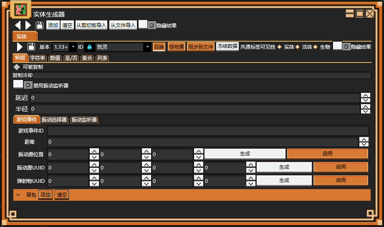Toggle 隐藏结果 switch in entity row
Image resolution: width=384 pixels, height=227 pixels.
point(341,46)
